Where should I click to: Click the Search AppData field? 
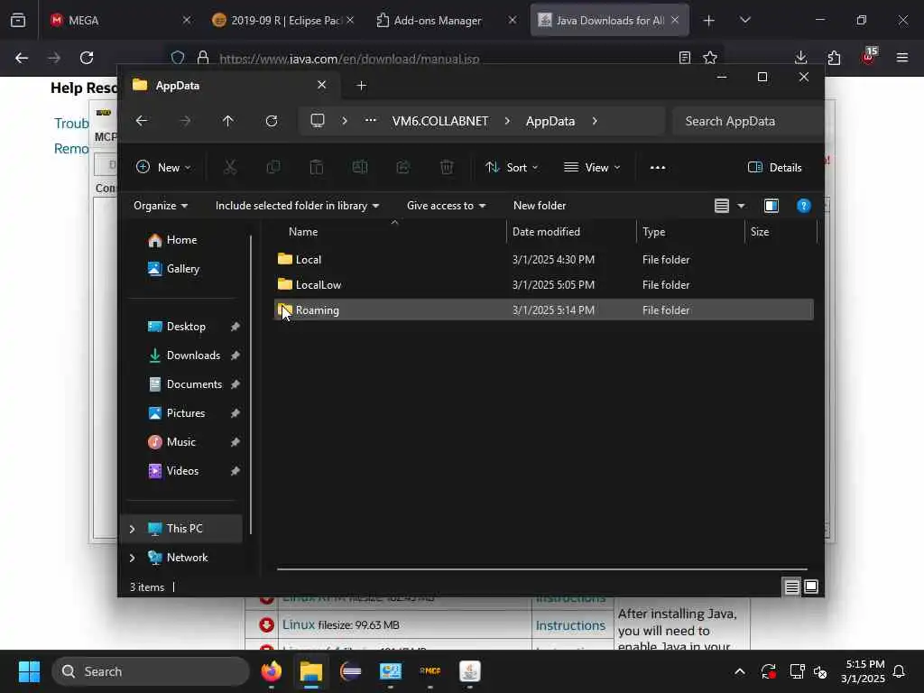747,121
